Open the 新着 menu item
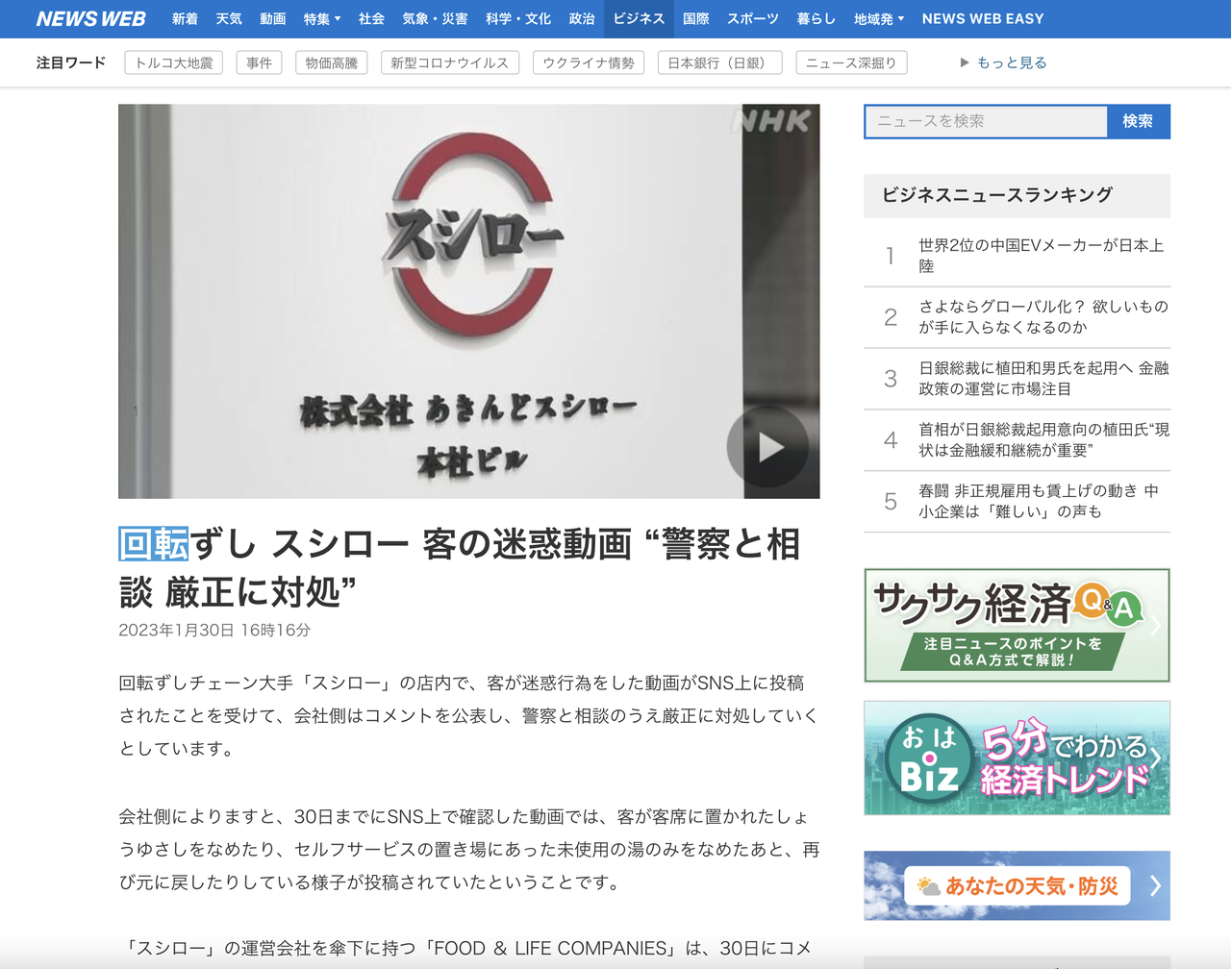This screenshot has height=969, width=1231. pyautogui.click(x=185, y=19)
